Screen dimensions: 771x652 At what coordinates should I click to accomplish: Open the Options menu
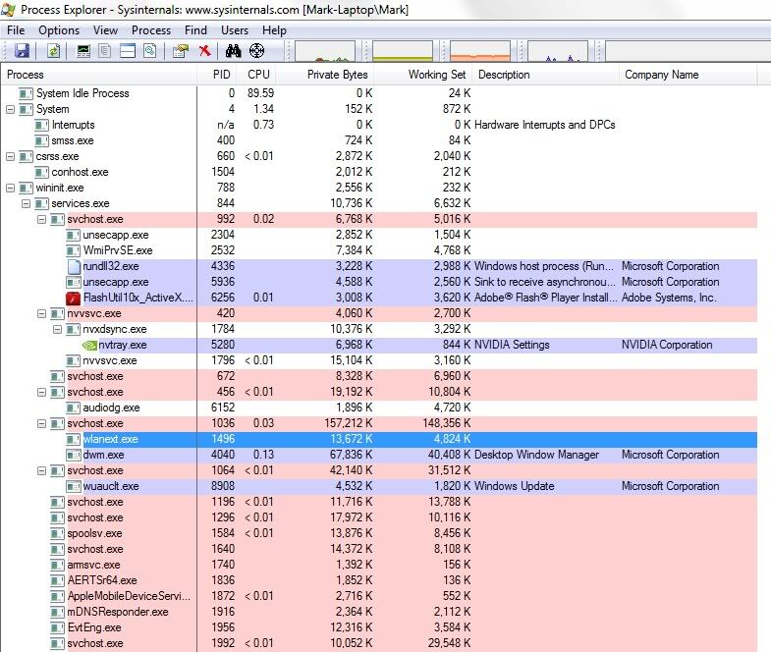tap(59, 30)
